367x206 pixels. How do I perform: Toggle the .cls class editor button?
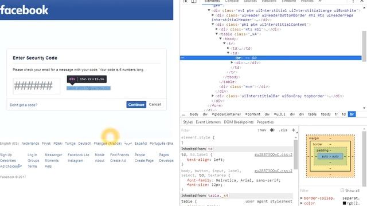coord(283,130)
